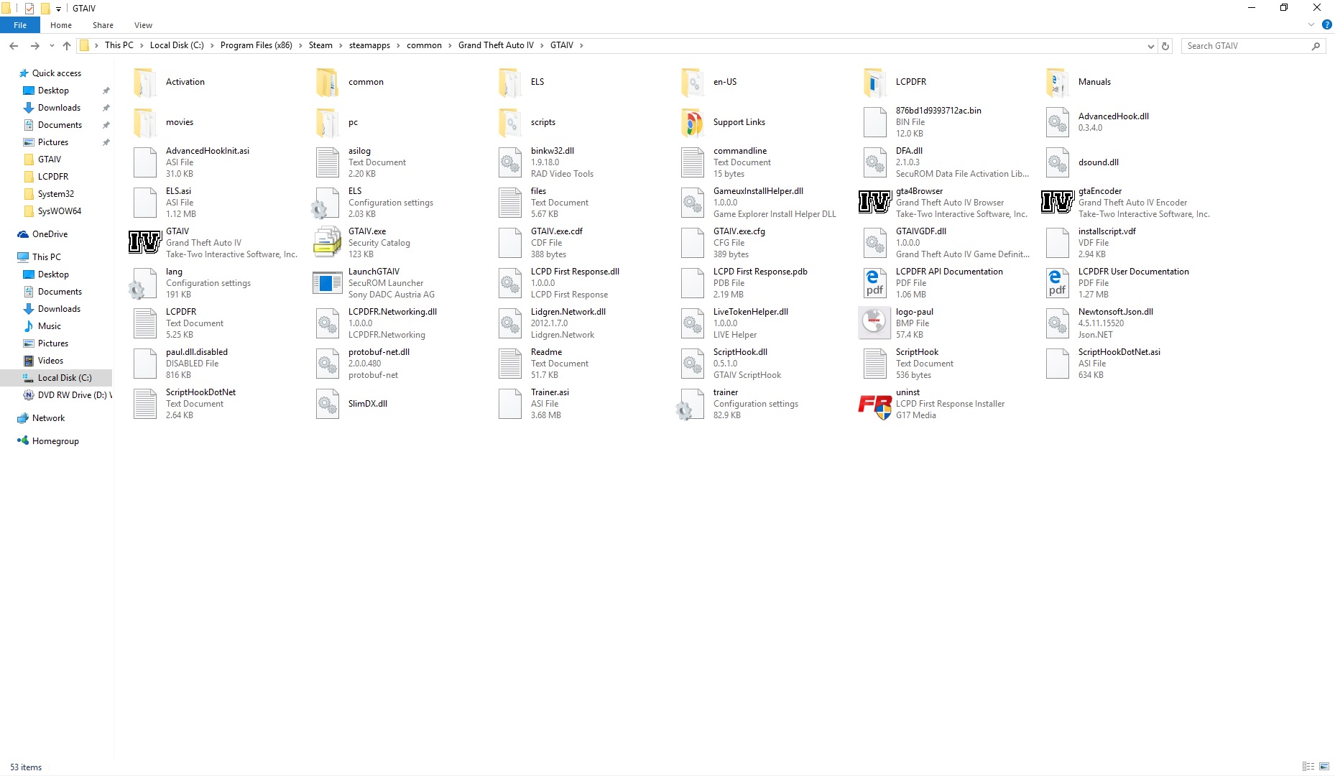
Task: Open the address bar history dropdown
Action: [x=1151, y=46]
